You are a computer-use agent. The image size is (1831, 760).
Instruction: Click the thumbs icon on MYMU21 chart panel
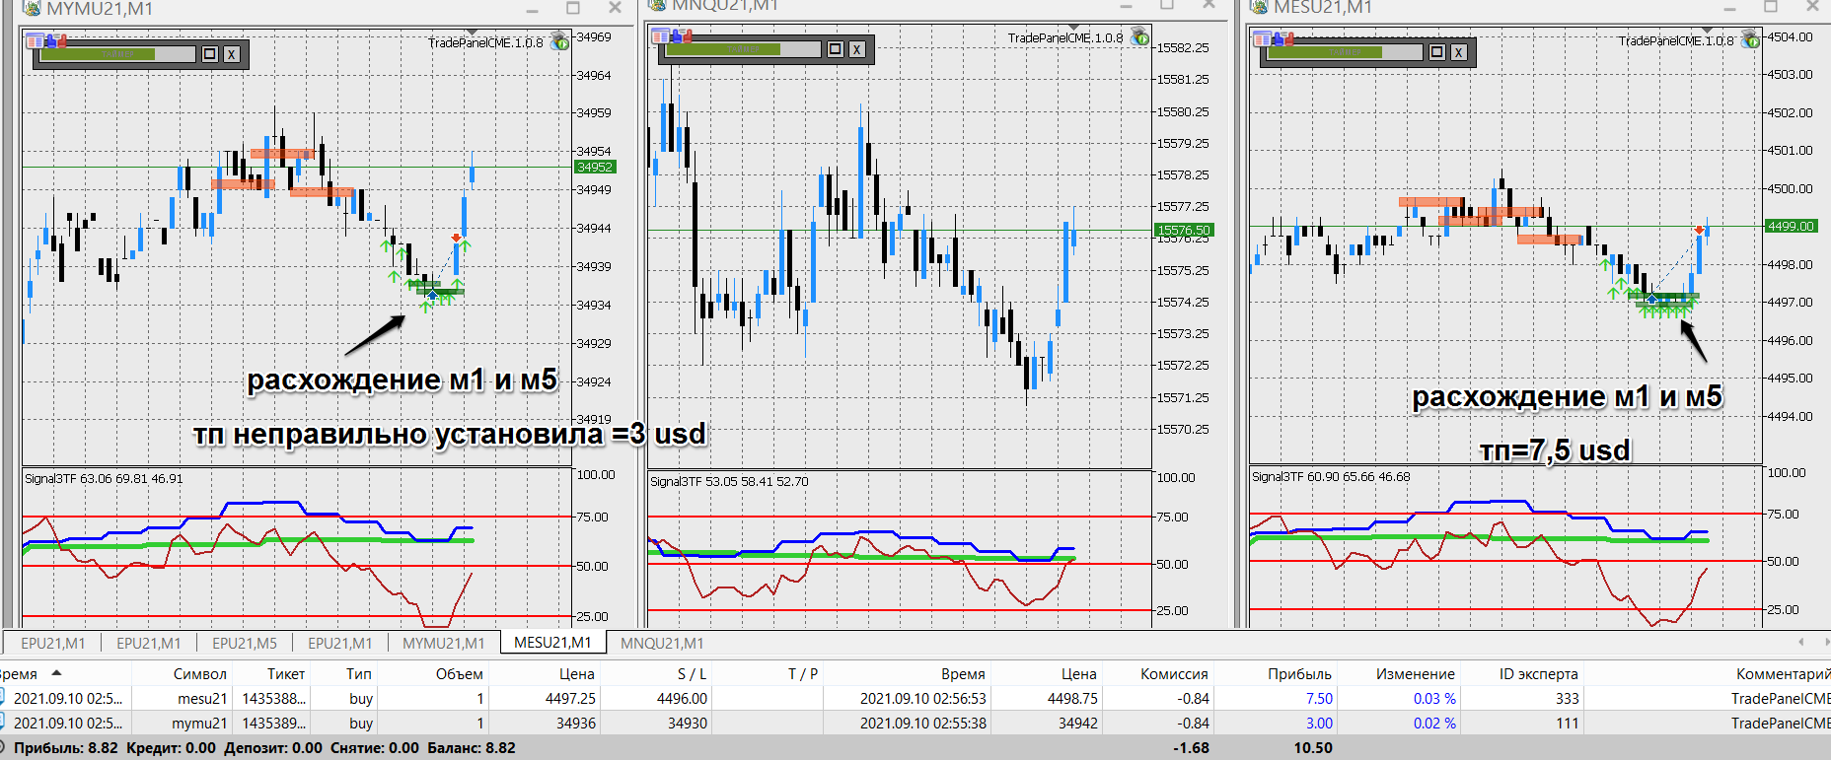58,40
